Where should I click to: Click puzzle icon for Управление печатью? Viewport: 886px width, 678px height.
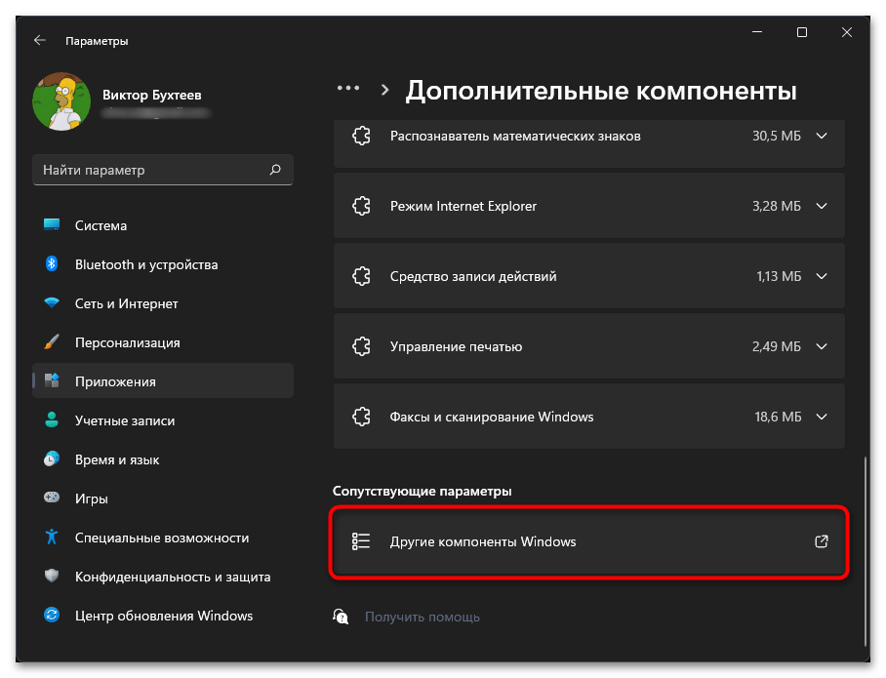click(362, 345)
